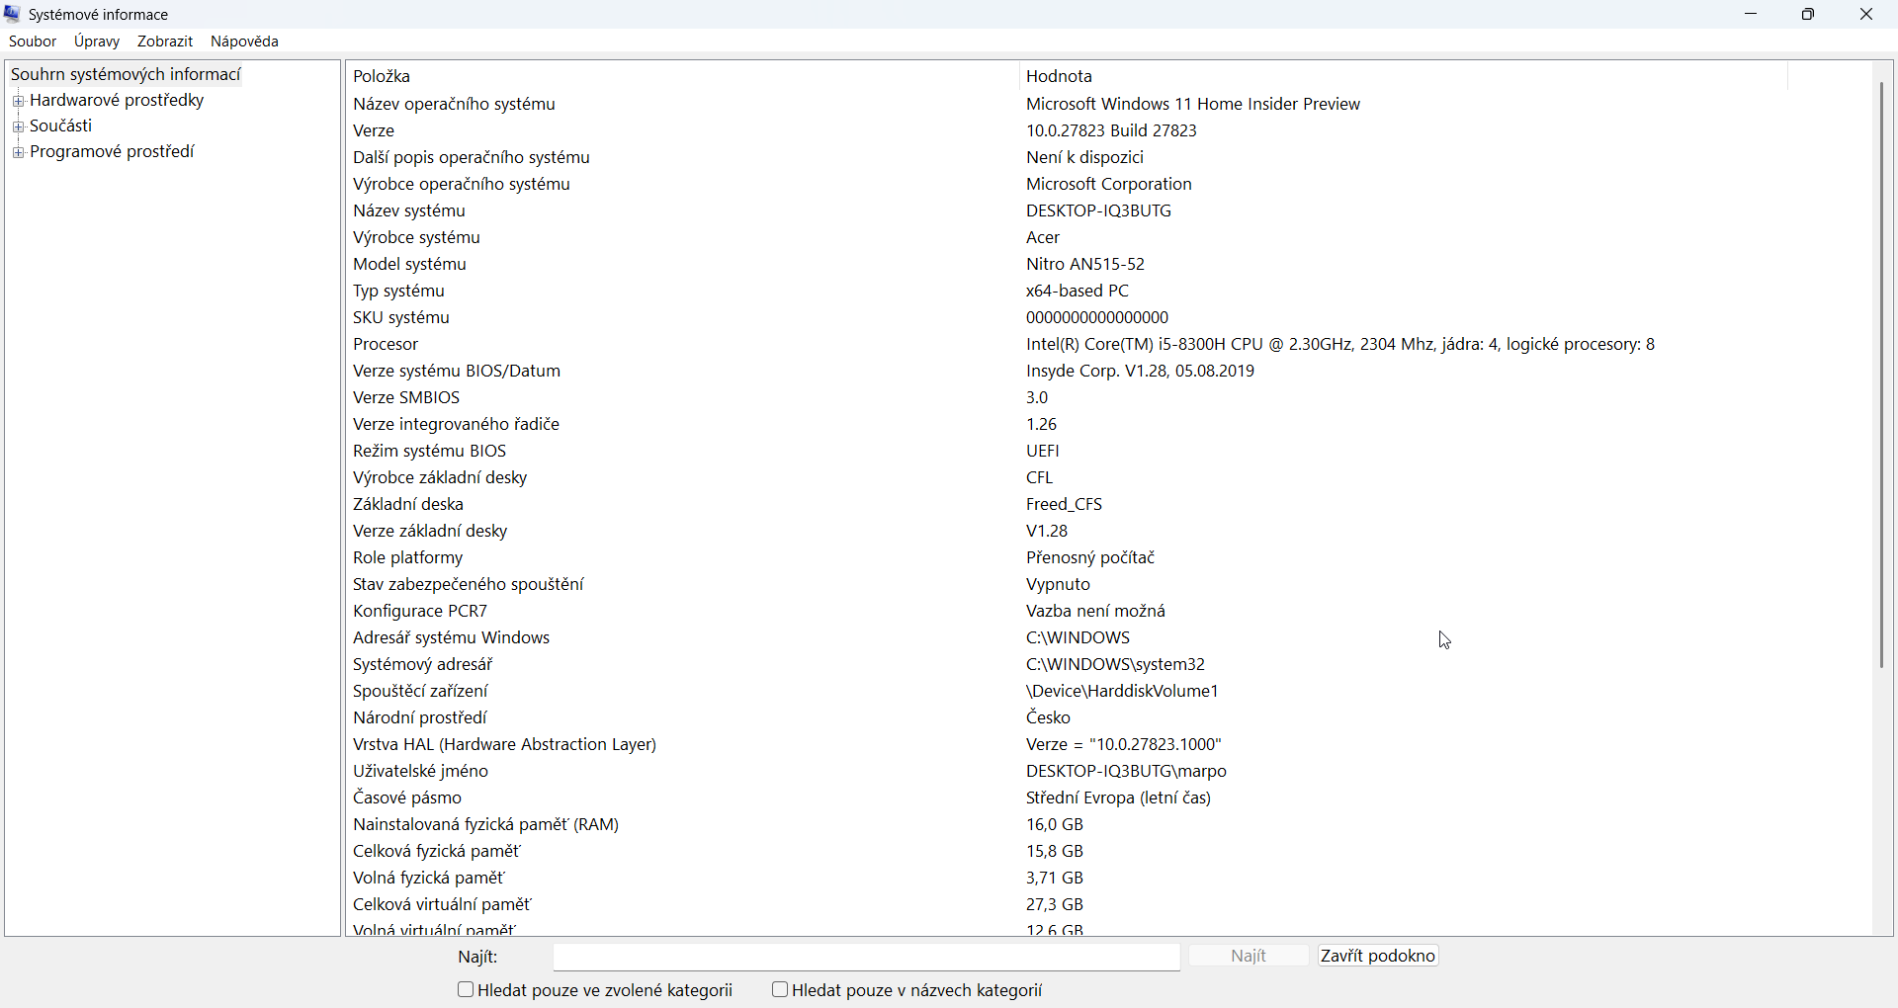The image size is (1898, 1008).
Task: Select the Součásti category label
Action: coord(60,126)
